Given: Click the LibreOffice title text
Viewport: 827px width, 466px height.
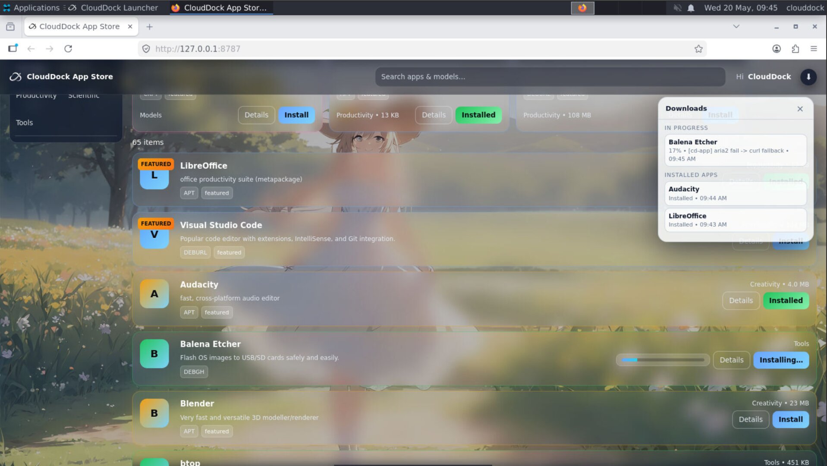Looking at the screenshot, I should [x=204, y=166].
